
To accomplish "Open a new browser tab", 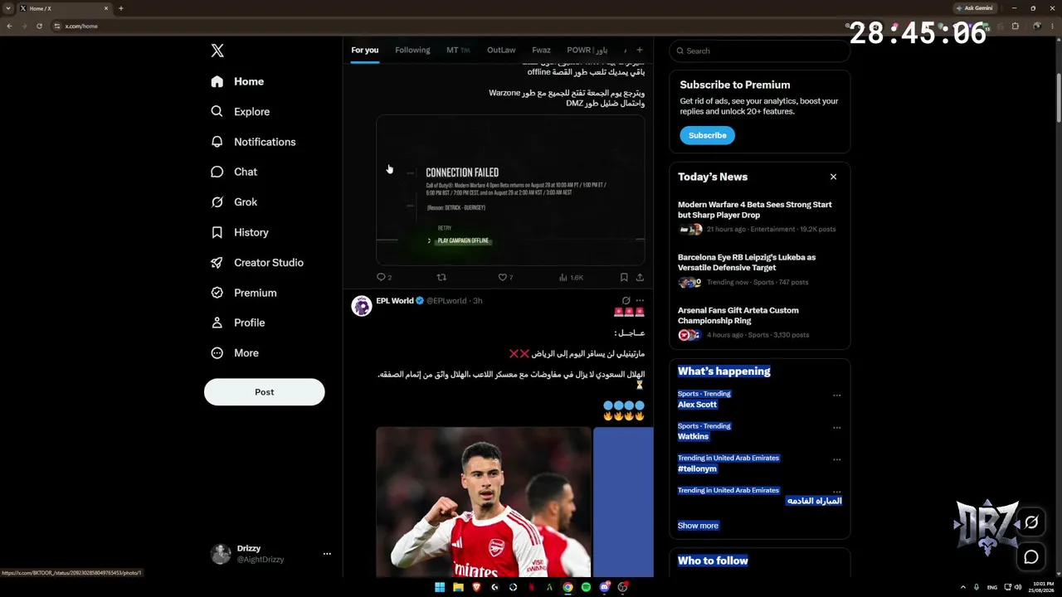I will pyautogui.click(x=121, y=8).
